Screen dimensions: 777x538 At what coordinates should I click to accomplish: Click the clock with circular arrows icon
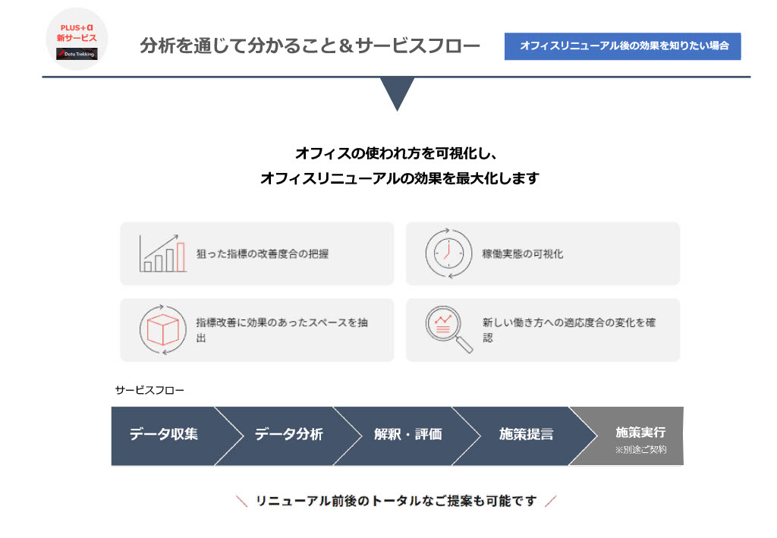tap(448, 253)
